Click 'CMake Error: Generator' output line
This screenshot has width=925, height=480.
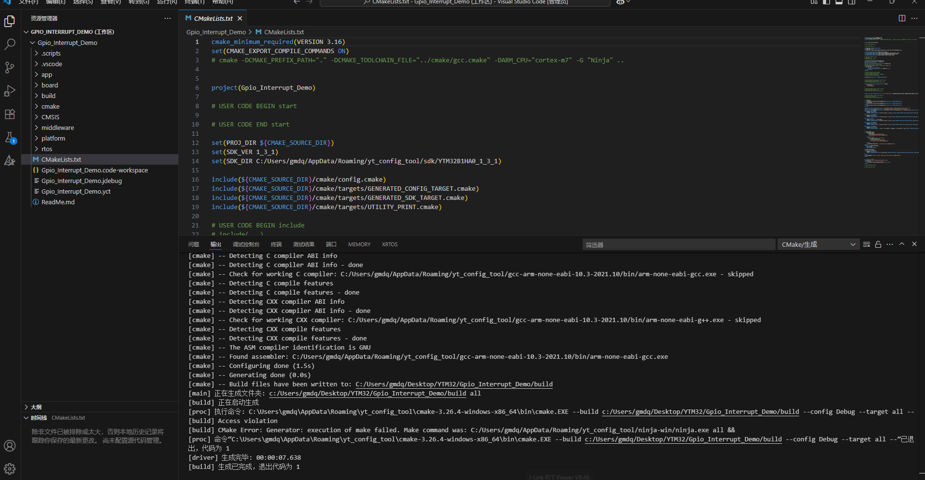click(x=461, y=430)
